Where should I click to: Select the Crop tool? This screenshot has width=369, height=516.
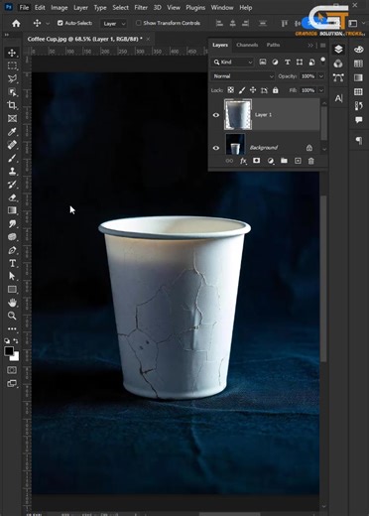pyautogui.click(x=12, y=105)
